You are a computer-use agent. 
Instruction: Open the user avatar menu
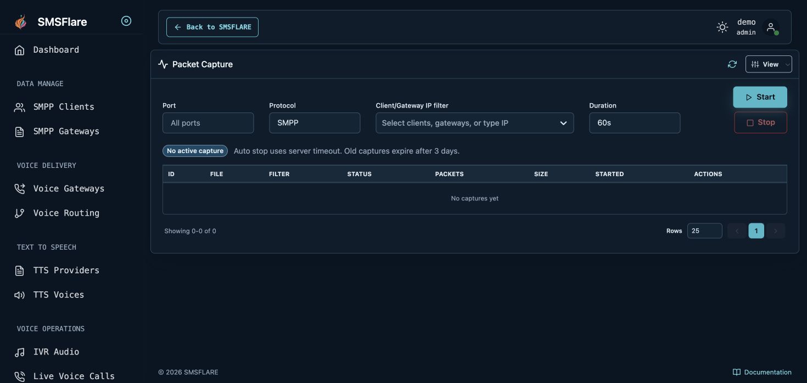pyautogui.click(x=771, y=27)
